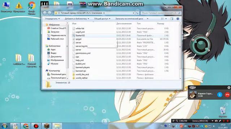The image size is (231, 129).
Task: Click the Bandicam red record taskbar icon
Action: pos(36,126)
